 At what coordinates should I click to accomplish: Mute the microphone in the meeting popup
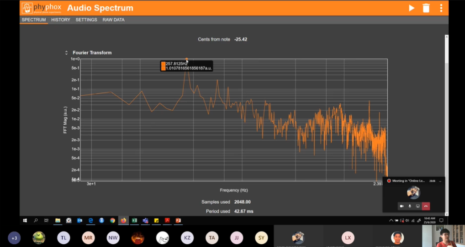[410, 206]
